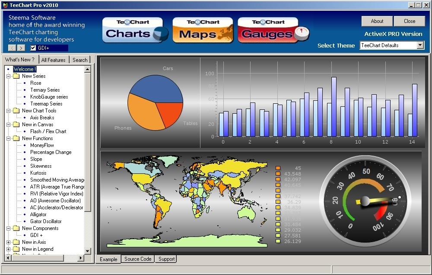
Task: Collapse the New in Canvas node
Action: click(x=9, y=125)
